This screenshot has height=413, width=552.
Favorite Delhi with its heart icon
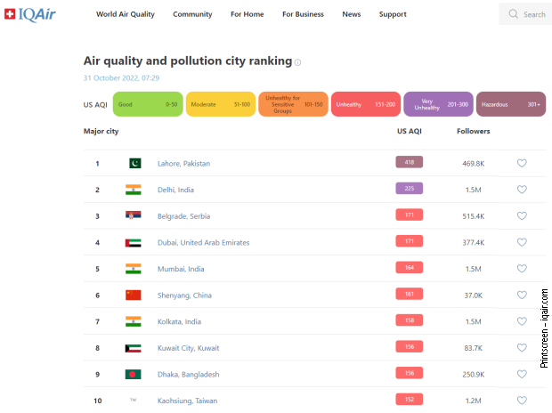(x=522, y=190)
